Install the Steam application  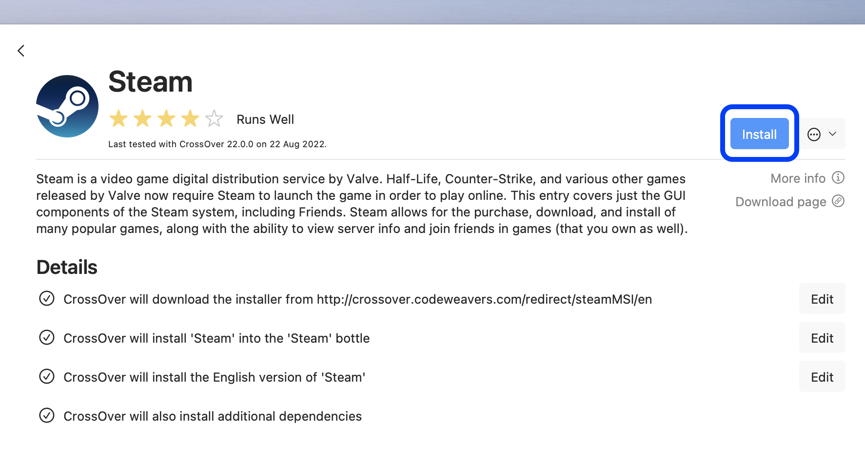click(x=759, y=134)
